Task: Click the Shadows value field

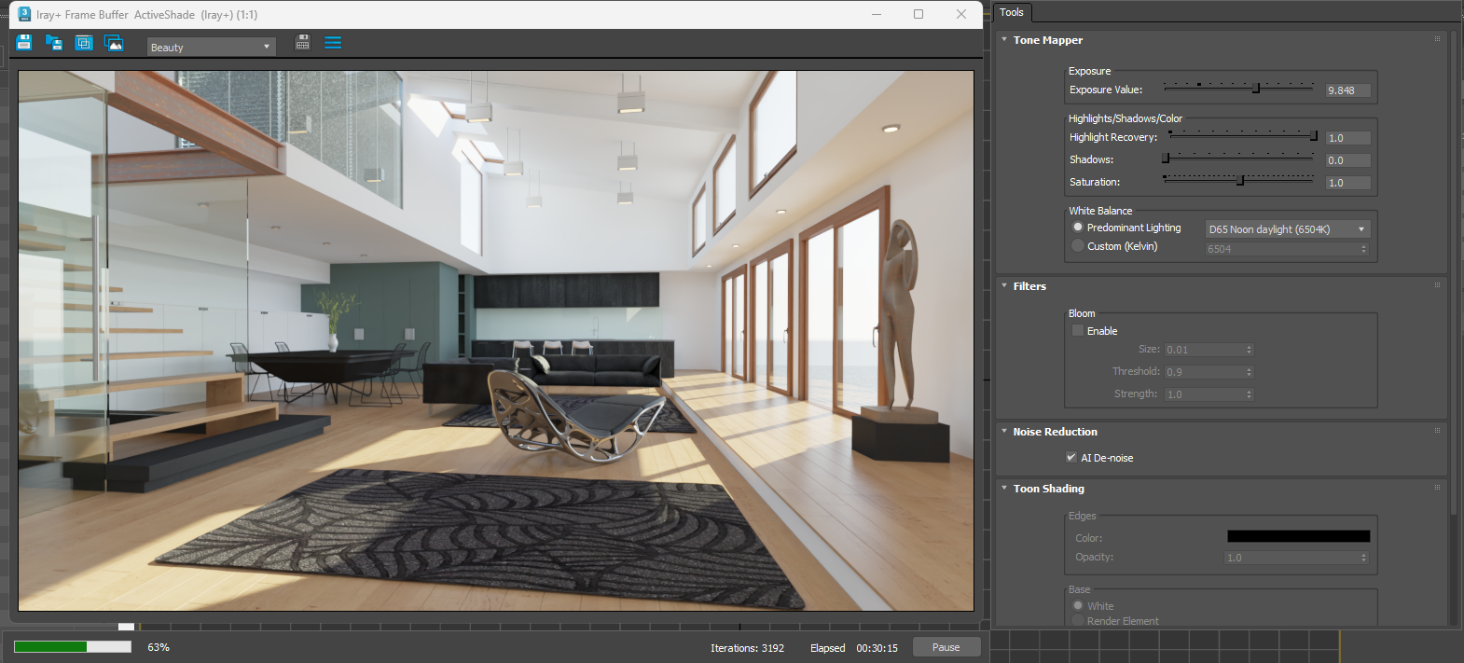Action: coord(1348,160)
